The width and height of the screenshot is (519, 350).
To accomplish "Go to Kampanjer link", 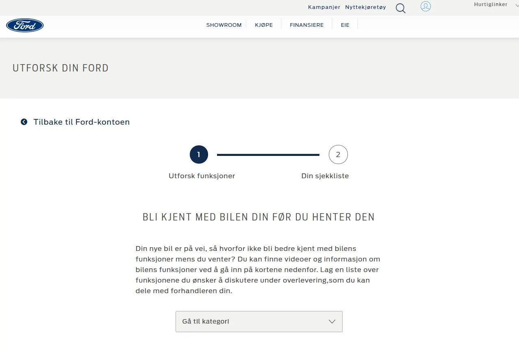I will pyautogui.click(x=324, y=7).
